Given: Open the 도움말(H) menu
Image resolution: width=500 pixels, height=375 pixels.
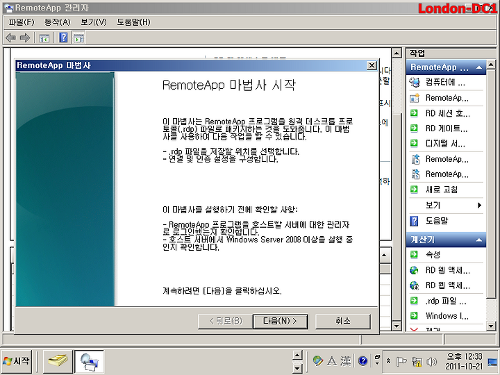Looking at the screenshot, I should (133, 22).
